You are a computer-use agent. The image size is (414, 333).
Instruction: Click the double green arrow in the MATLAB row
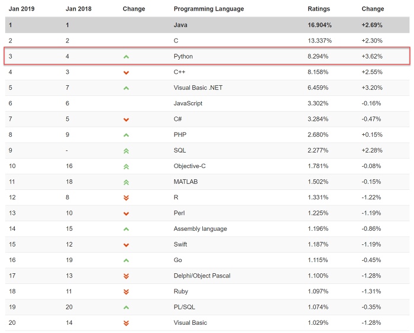126,182
